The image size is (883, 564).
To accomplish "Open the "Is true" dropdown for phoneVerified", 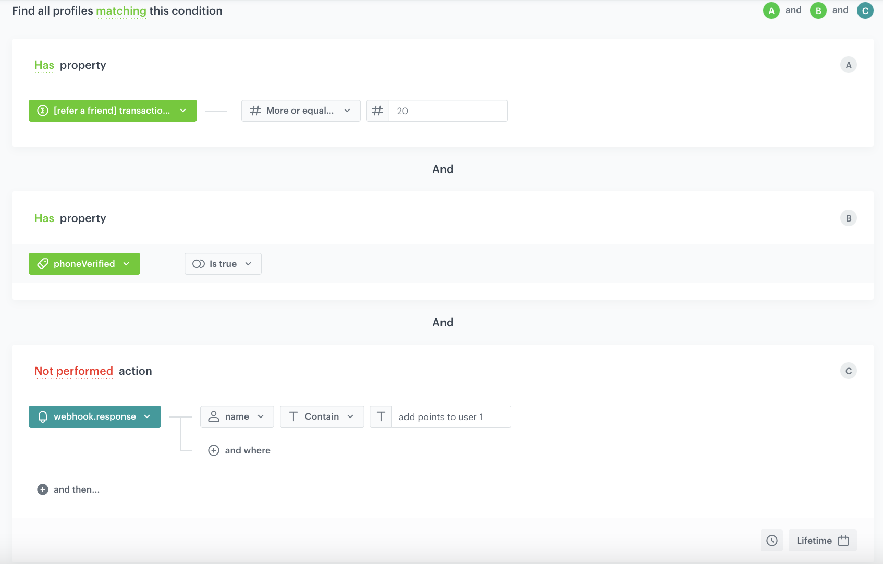I will coord(223,264).
